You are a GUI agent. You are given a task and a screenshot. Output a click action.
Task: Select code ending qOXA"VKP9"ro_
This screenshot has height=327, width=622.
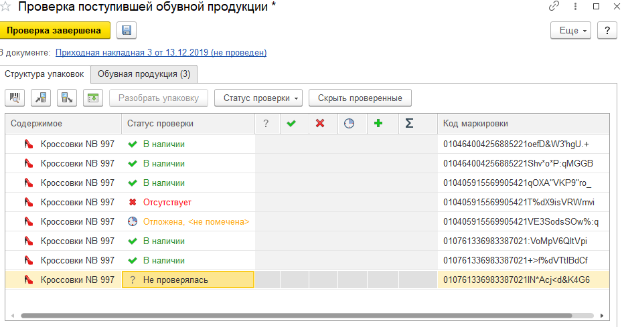pyautogui.click(x=523, y=183)
